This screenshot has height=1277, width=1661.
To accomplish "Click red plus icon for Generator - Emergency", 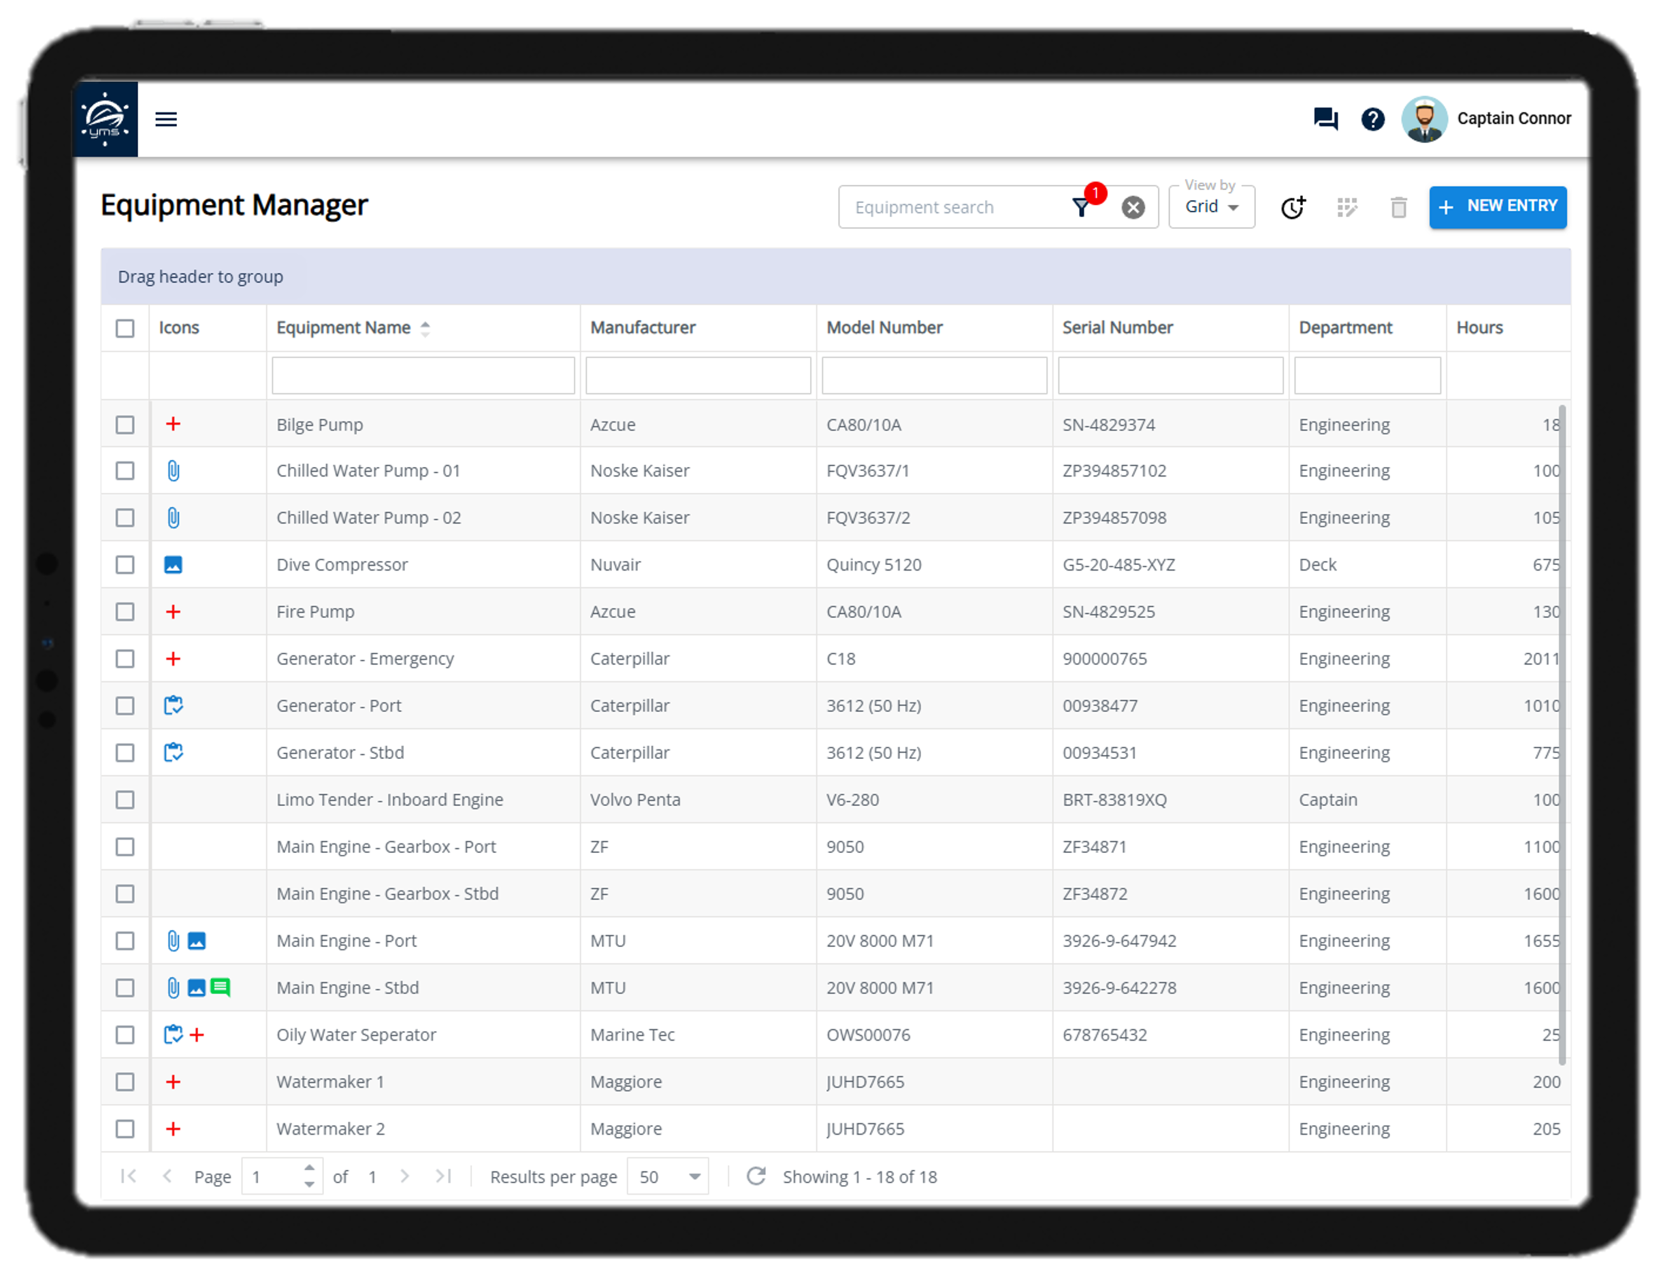I will 174,659.
